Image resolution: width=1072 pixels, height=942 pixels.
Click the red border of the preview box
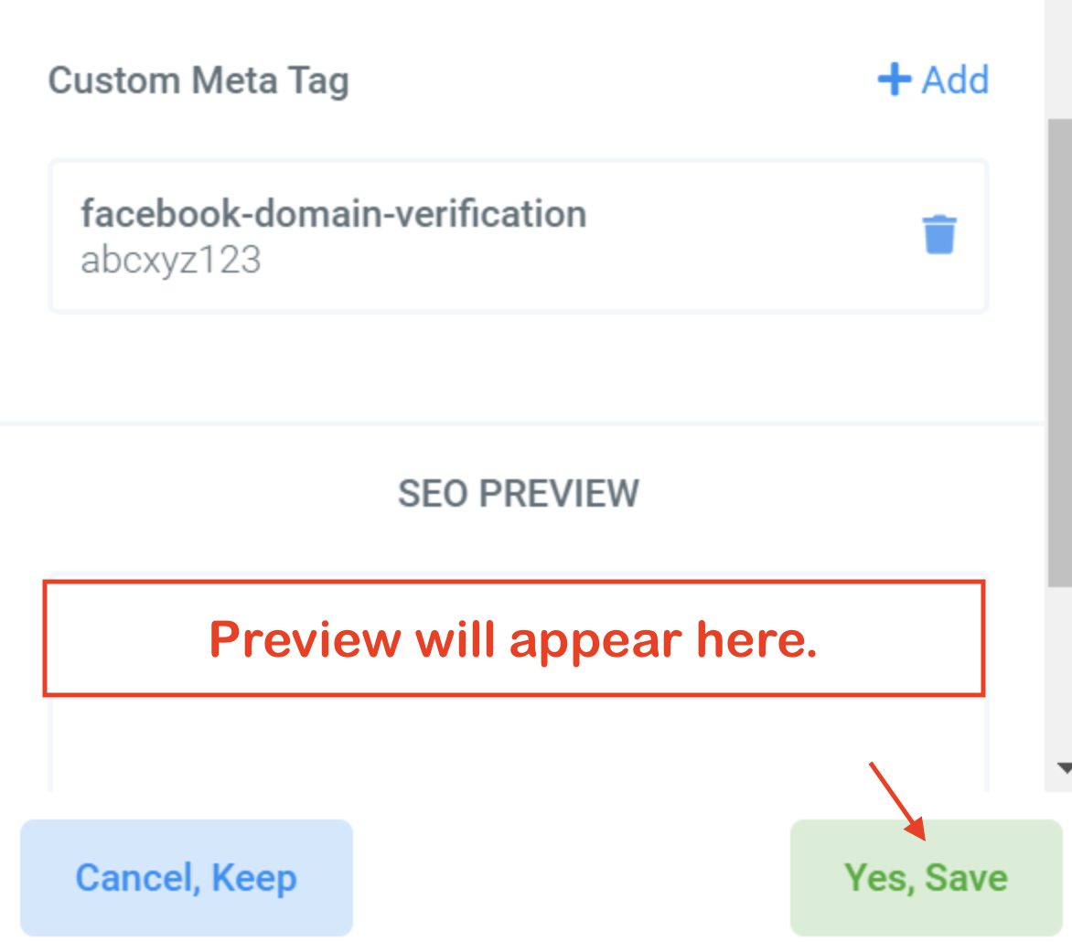tap(514, 583)
